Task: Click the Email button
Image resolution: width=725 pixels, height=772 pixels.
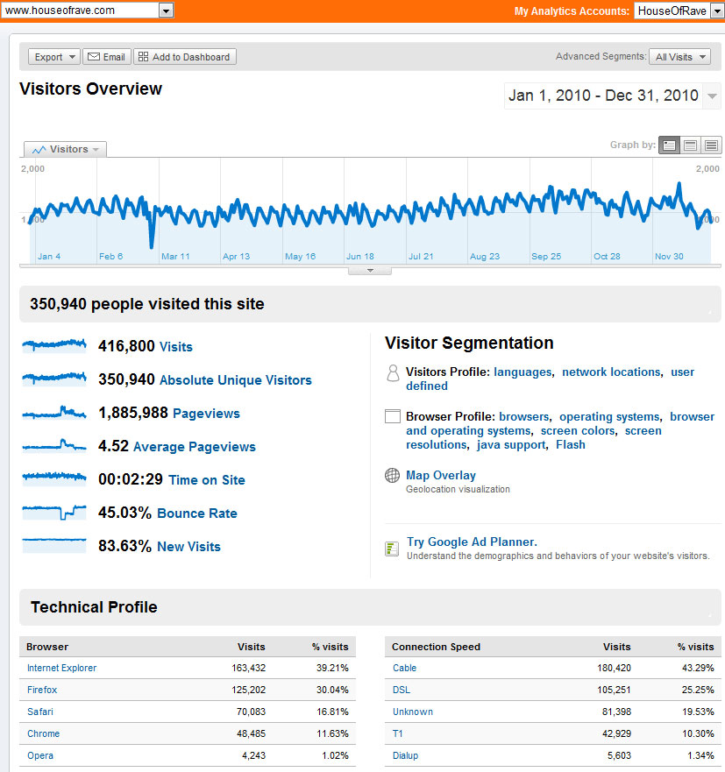Action: 106,57
